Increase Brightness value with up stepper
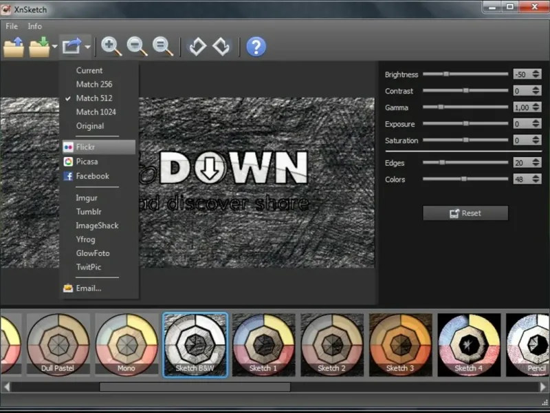The width and height of the screenshot is (550, 413). (536, 72)
